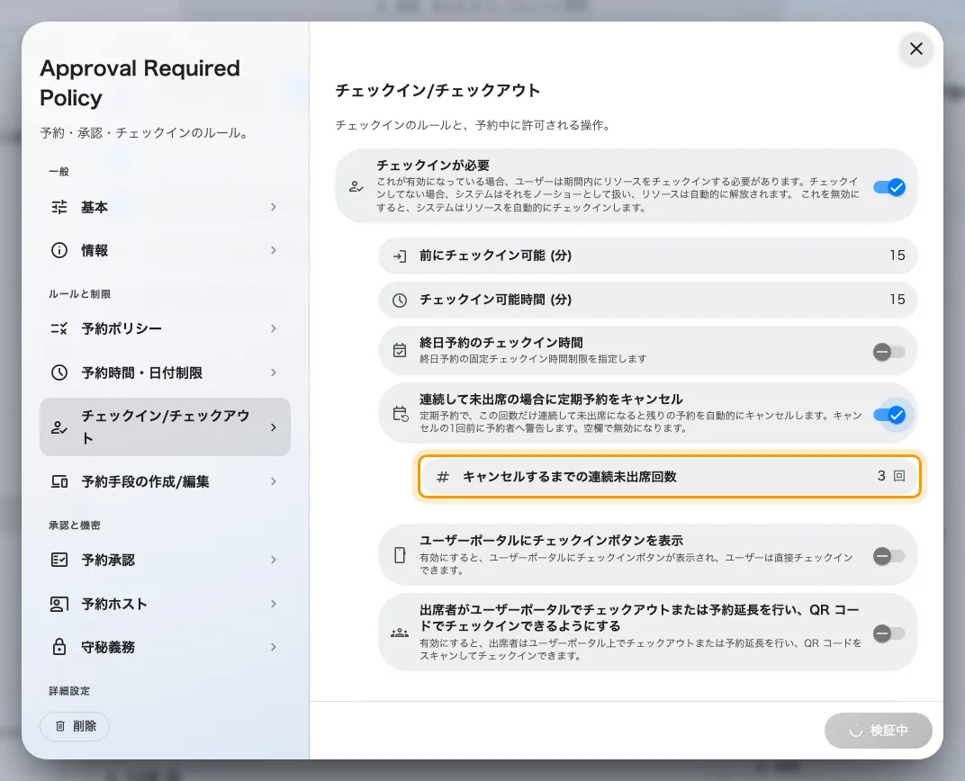Image resolution: width=965 pixels, height=781 pixels.
Task: Click the 削除 button
Action: coord(75,726)
